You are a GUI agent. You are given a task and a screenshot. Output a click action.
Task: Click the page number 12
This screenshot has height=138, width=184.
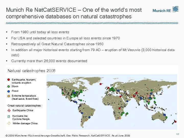(177, 134)
